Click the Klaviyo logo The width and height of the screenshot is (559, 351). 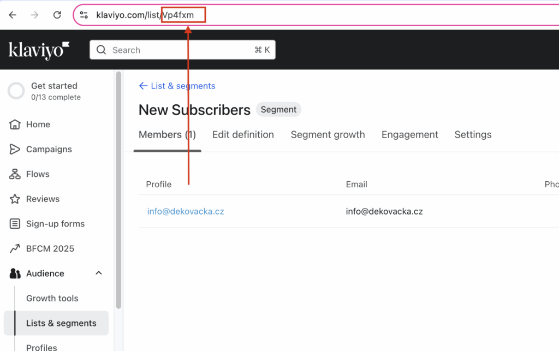(39, 50)
